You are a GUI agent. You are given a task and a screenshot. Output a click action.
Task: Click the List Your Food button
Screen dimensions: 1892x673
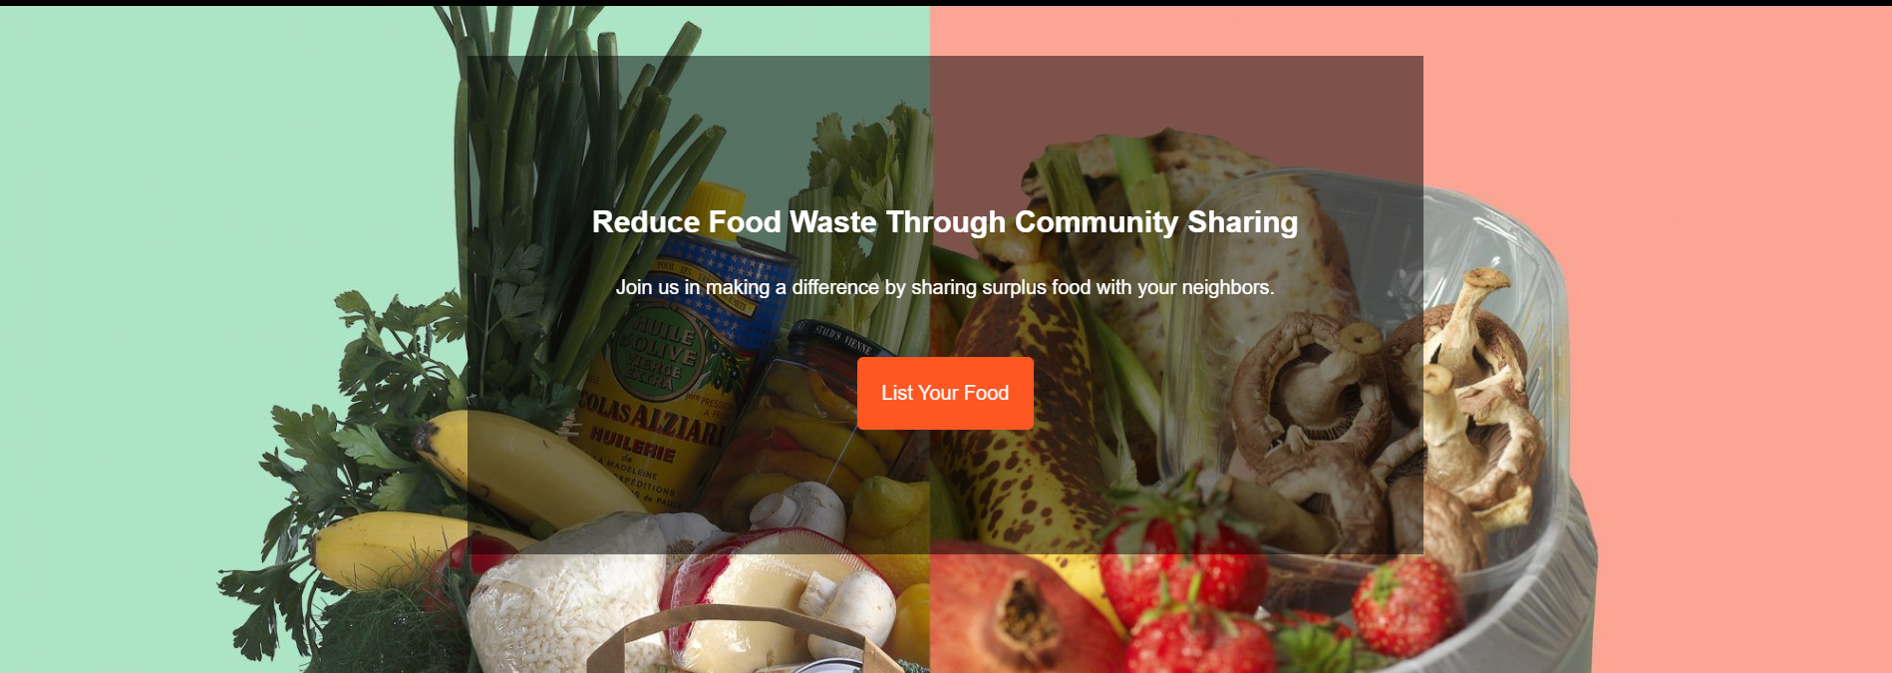(945, 393)
